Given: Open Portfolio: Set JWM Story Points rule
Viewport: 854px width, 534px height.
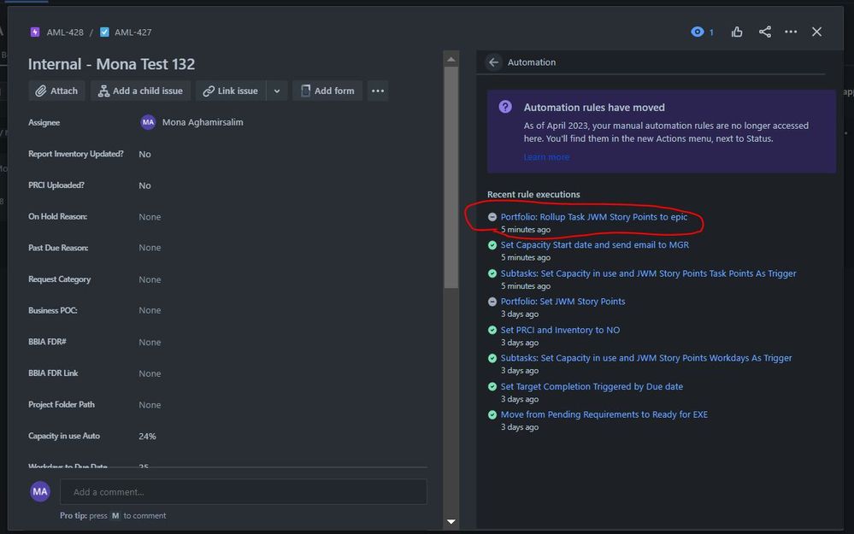Looking at the screenshot, I should [x=562, y=302].
